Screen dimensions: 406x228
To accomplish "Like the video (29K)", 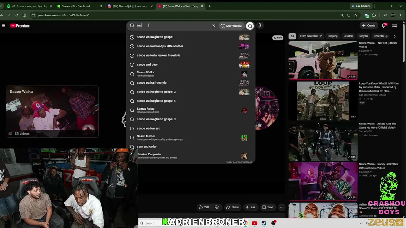I will pyautogui.click(x=204, y=207).
